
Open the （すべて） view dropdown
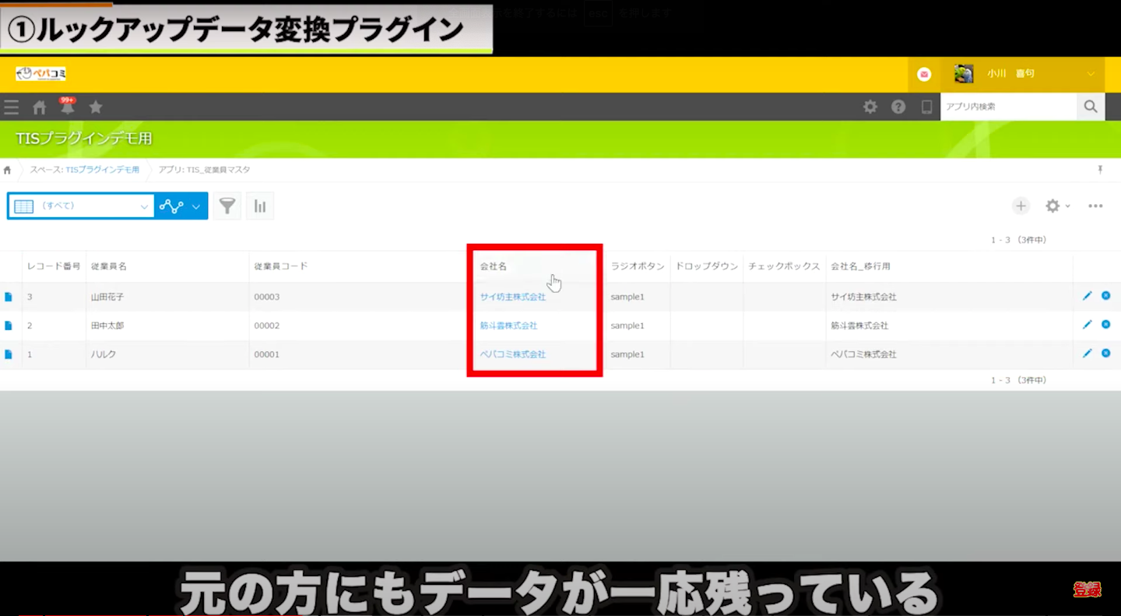81,206
